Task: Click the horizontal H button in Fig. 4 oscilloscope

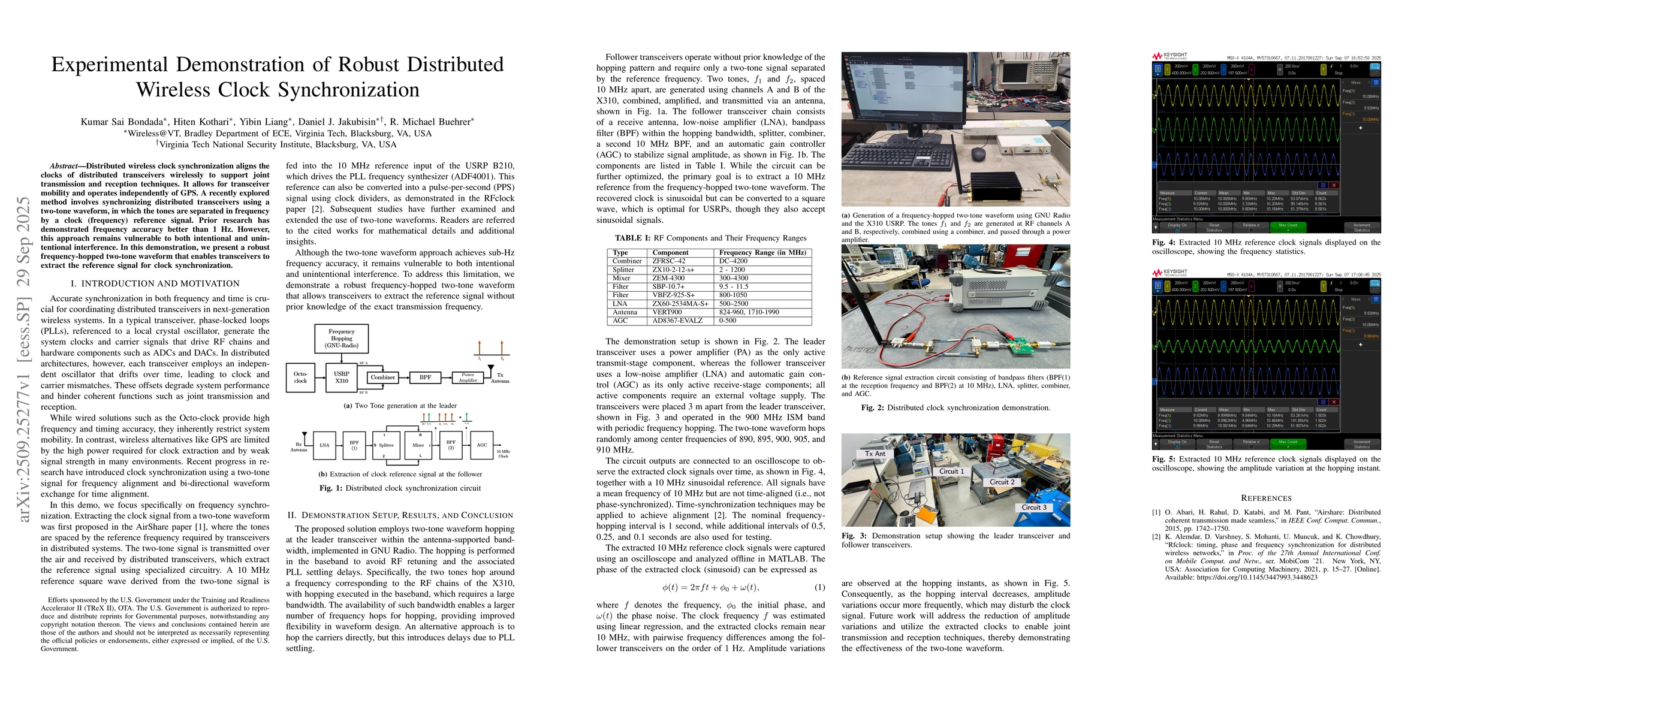Action: click(1280, 70)
